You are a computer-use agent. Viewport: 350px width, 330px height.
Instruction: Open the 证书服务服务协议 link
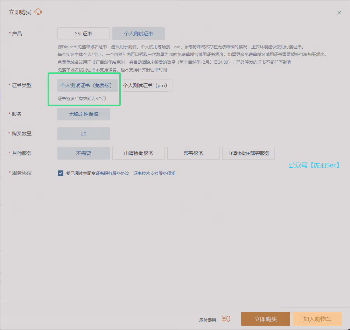click(x=113, y=173)
